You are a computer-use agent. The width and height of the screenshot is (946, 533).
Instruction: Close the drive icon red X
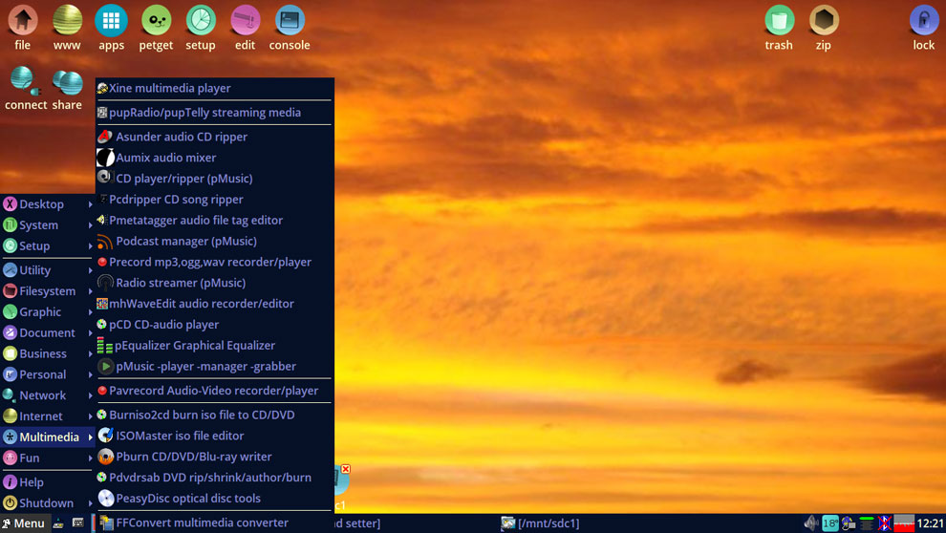(346, 469)
